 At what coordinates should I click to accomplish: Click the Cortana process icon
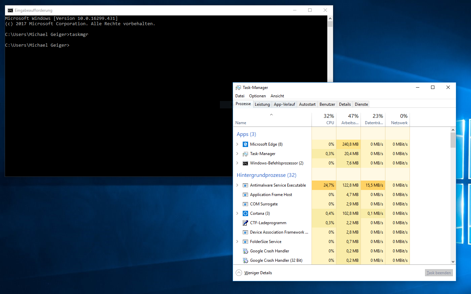pos(245,213)
